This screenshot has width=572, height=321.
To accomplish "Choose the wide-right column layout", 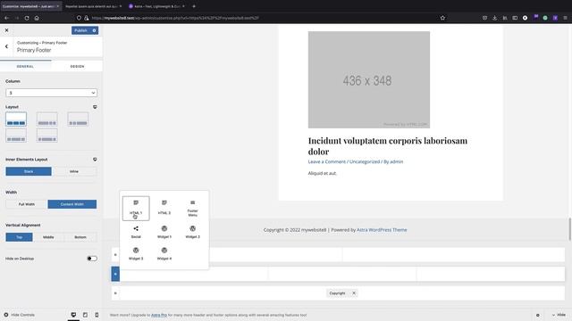I will tap(78, 119).
